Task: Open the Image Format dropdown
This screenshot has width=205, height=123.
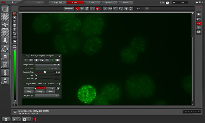Action: pos(47,65)
